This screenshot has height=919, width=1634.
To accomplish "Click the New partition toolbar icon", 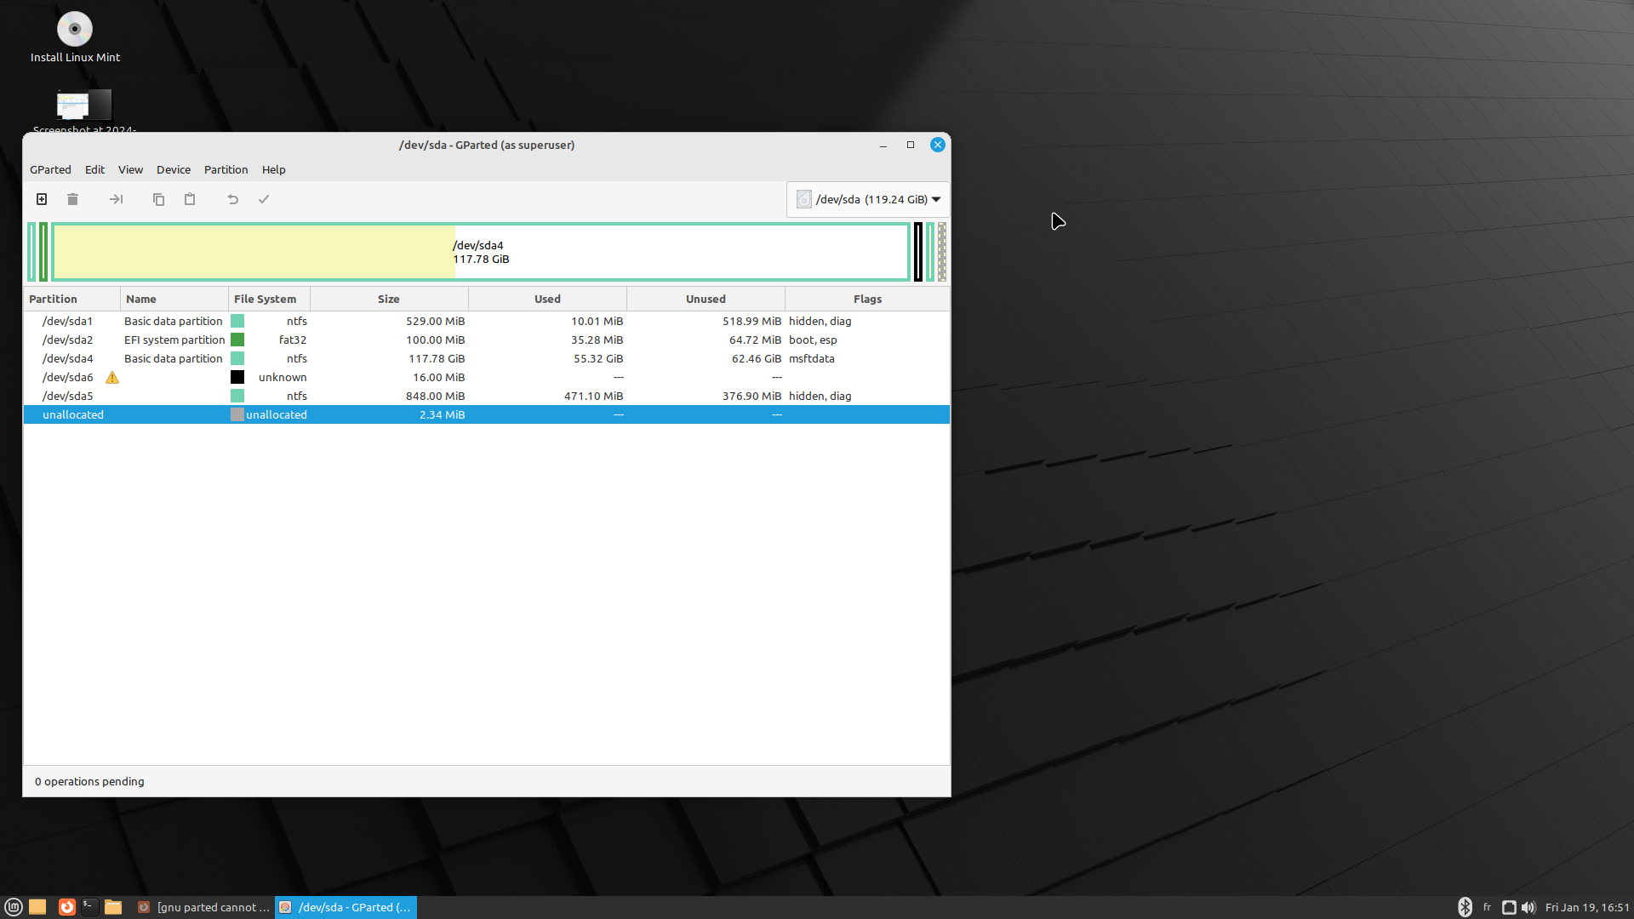I will pos(42,199).
